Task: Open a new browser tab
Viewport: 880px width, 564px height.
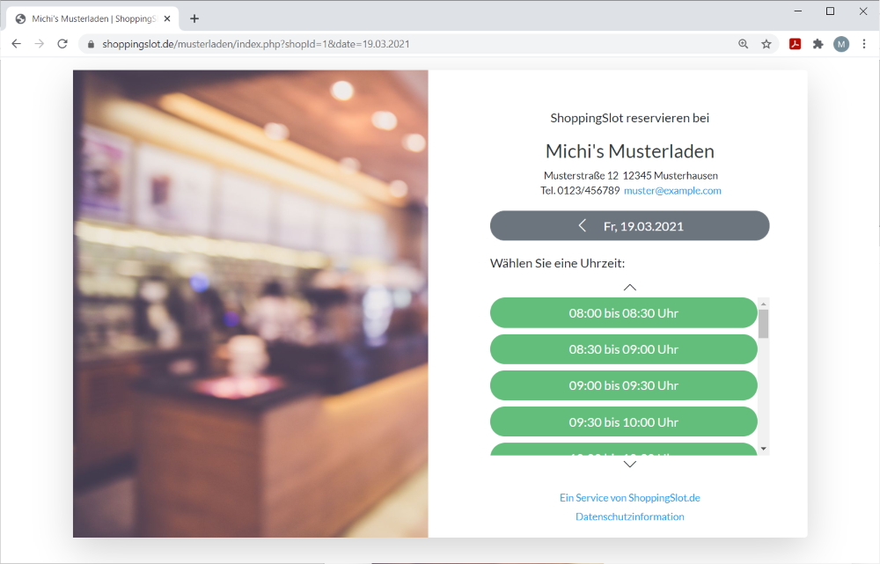Action: (194, 18)
